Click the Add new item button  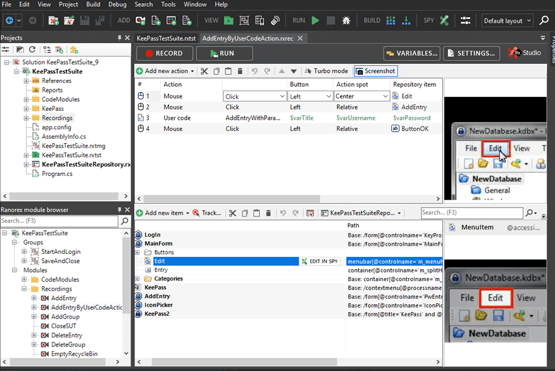pos(163,213)
